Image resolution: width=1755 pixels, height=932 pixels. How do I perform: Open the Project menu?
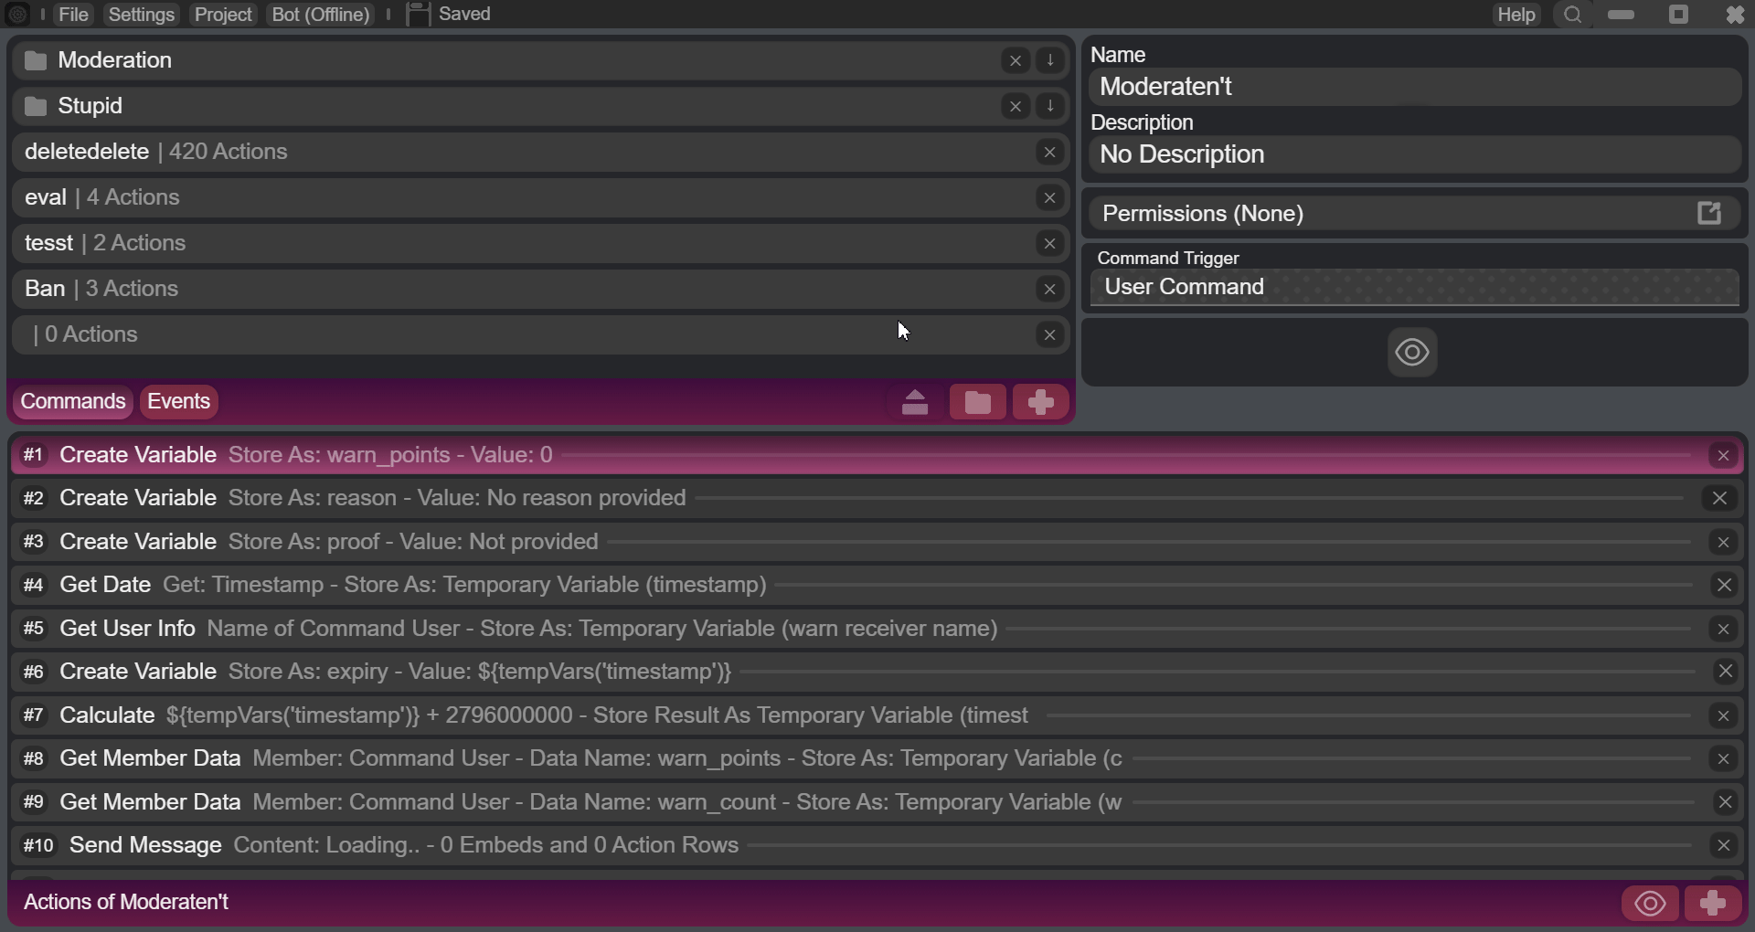223,15
